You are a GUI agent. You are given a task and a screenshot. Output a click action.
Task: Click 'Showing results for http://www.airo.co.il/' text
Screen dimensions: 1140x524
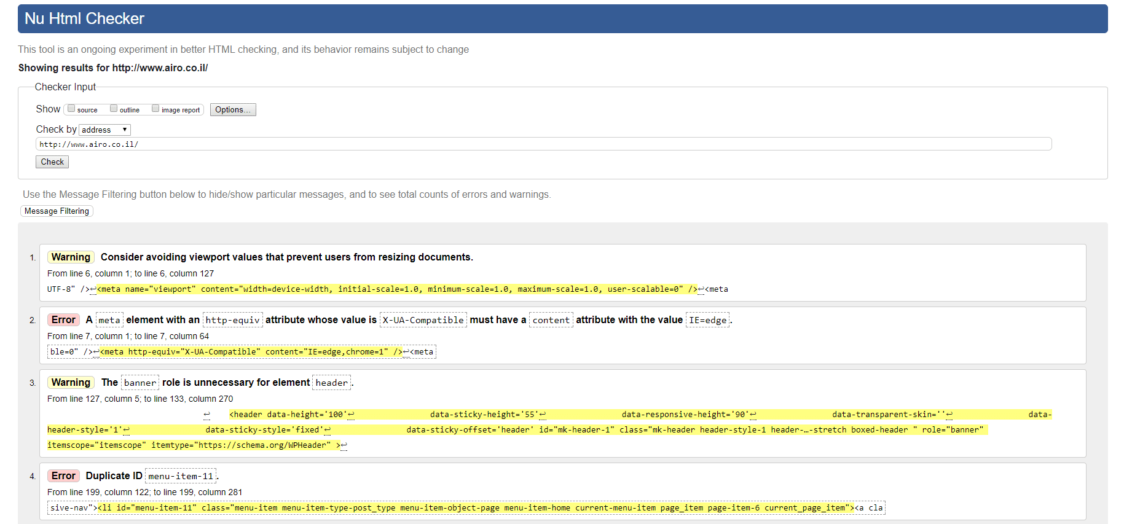coord(113,68)
